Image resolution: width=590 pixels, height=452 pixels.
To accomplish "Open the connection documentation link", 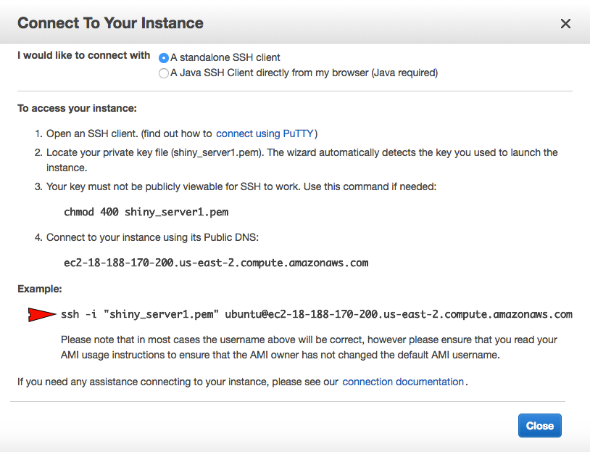I will click(x=402, y=382).
